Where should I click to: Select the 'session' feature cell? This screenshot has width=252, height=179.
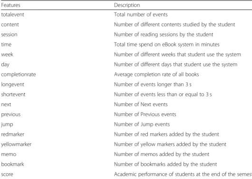[9, 34]
